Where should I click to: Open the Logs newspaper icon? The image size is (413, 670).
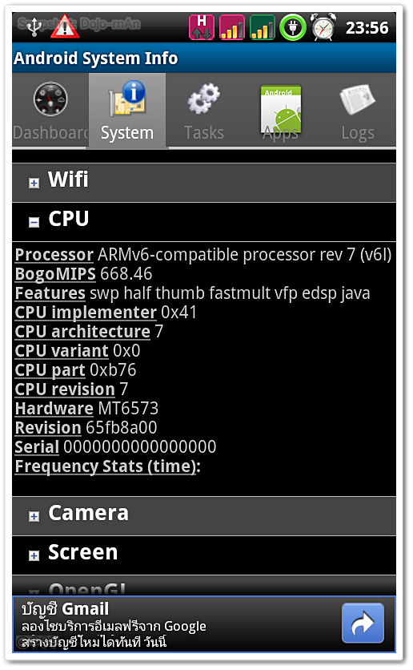click(x=358, y=99)
